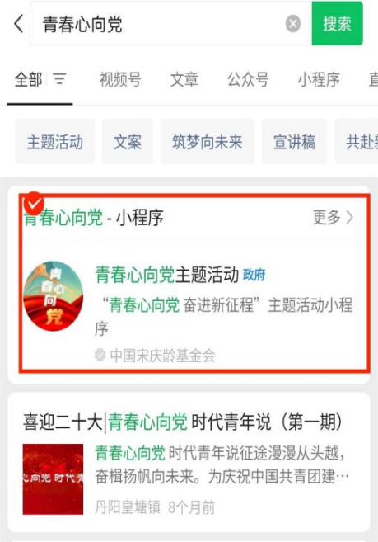This screenshot has height=542, width=378.
Task: Tap the blue 政府 label
Action: pyautogui.click(x=254, y=275)
